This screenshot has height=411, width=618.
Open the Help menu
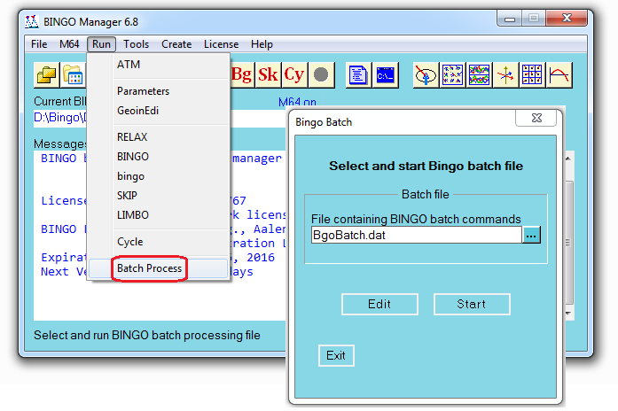point(262,44)
